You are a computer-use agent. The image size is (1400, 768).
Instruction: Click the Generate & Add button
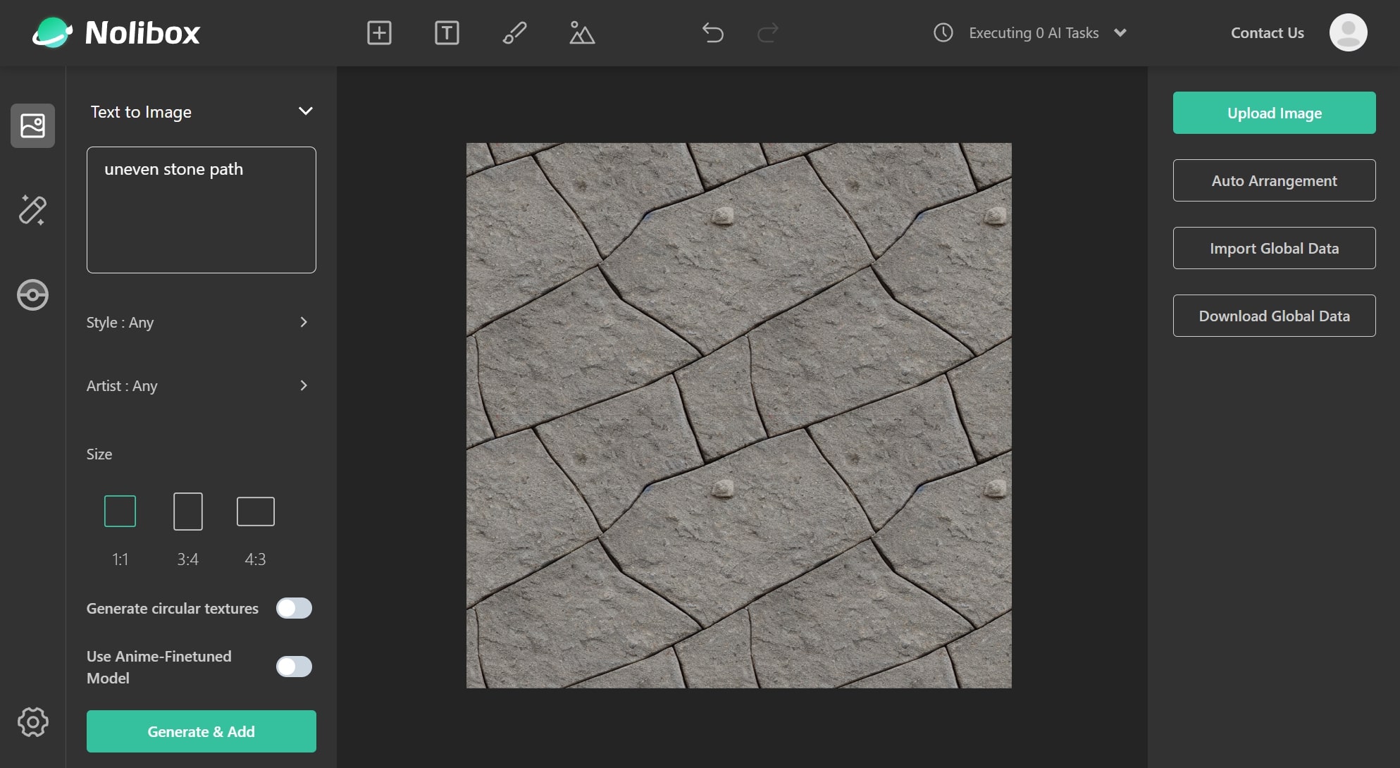point(201,731)
